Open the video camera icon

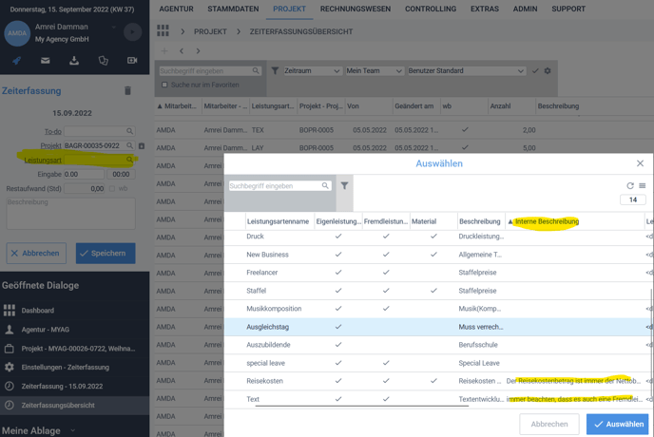coord(132,61)
